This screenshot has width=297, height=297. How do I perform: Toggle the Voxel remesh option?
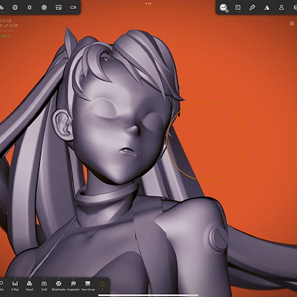(30, 286)
